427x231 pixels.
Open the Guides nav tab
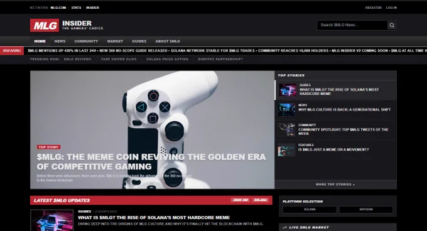[139, 41]
